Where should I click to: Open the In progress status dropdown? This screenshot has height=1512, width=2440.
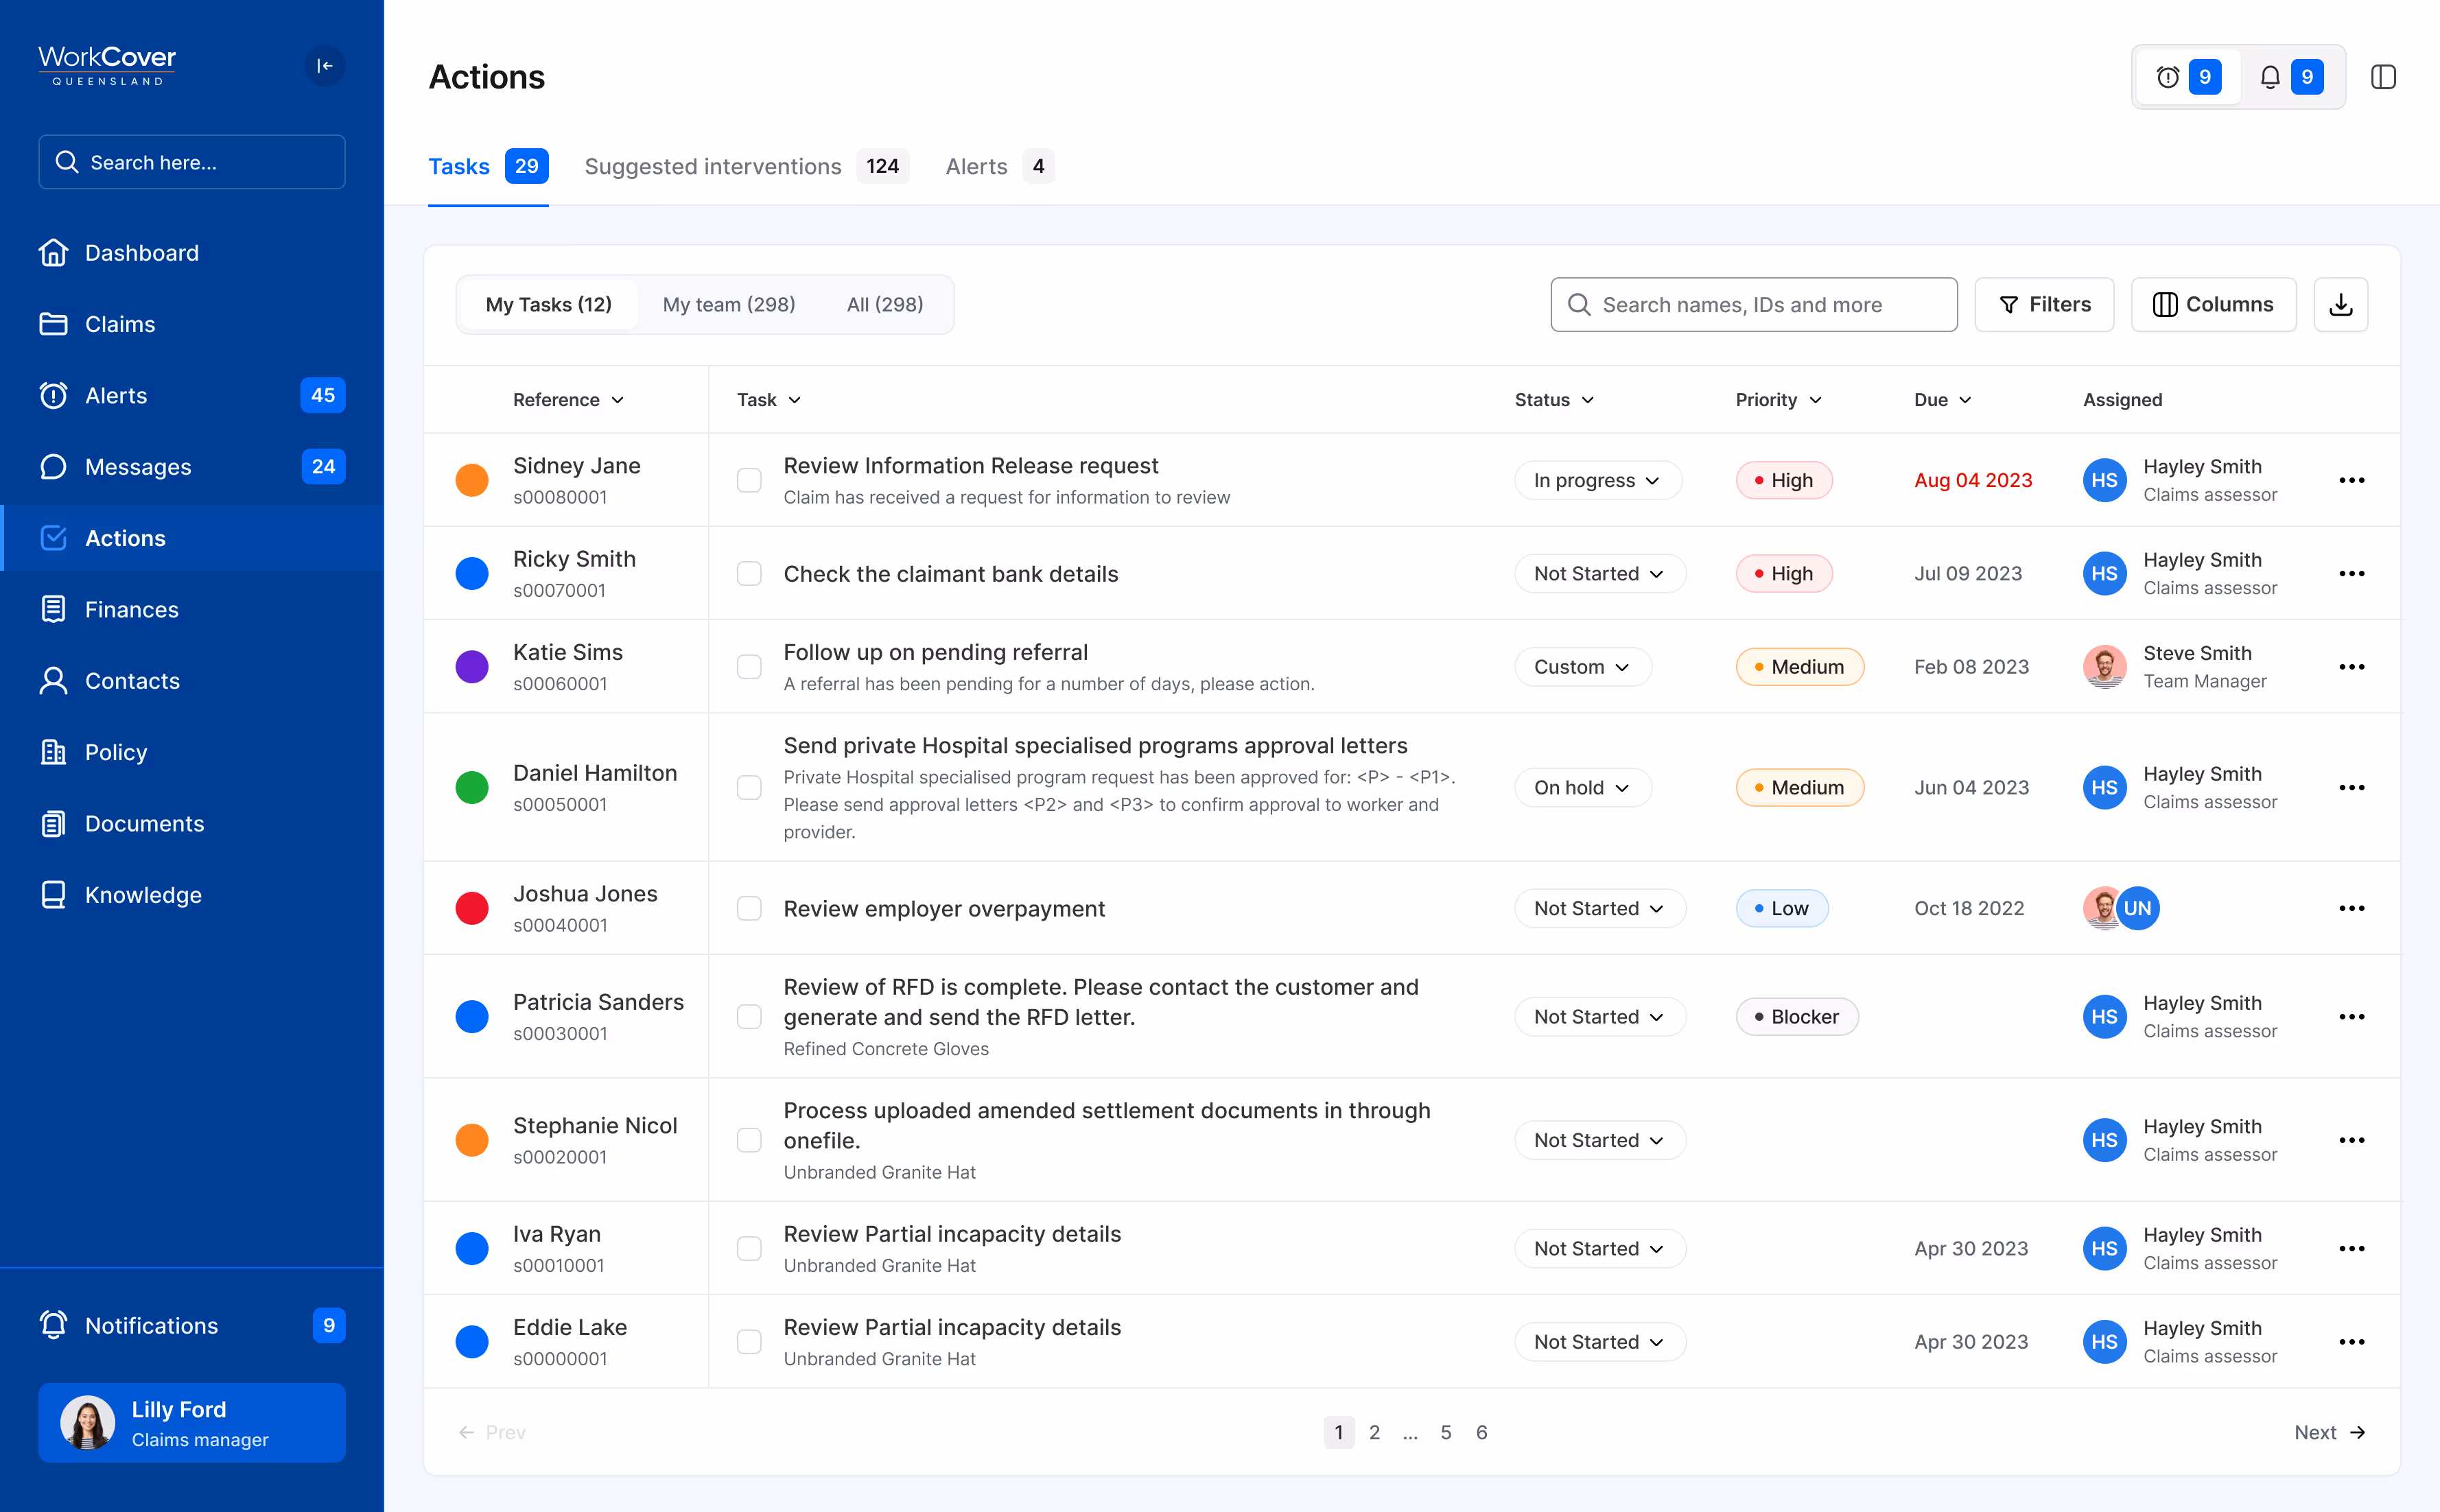point(1597,480)
